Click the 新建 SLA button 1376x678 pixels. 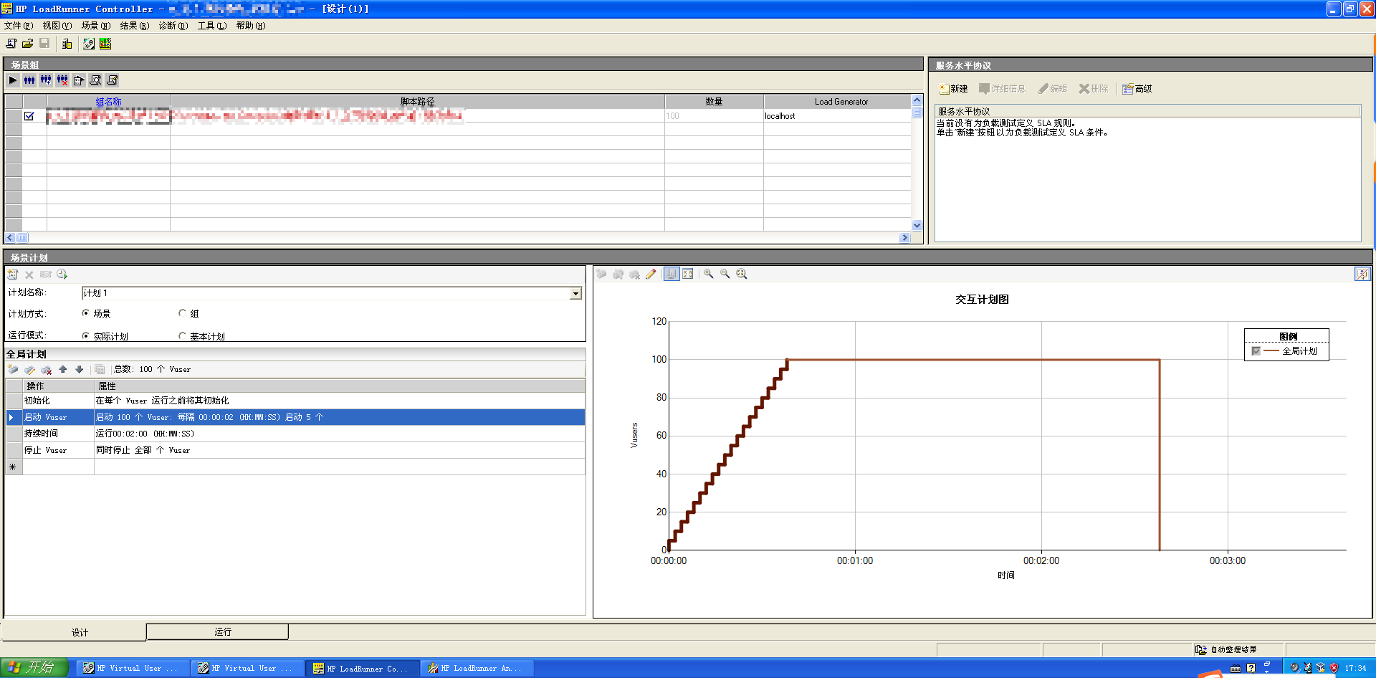coord(953,89)
